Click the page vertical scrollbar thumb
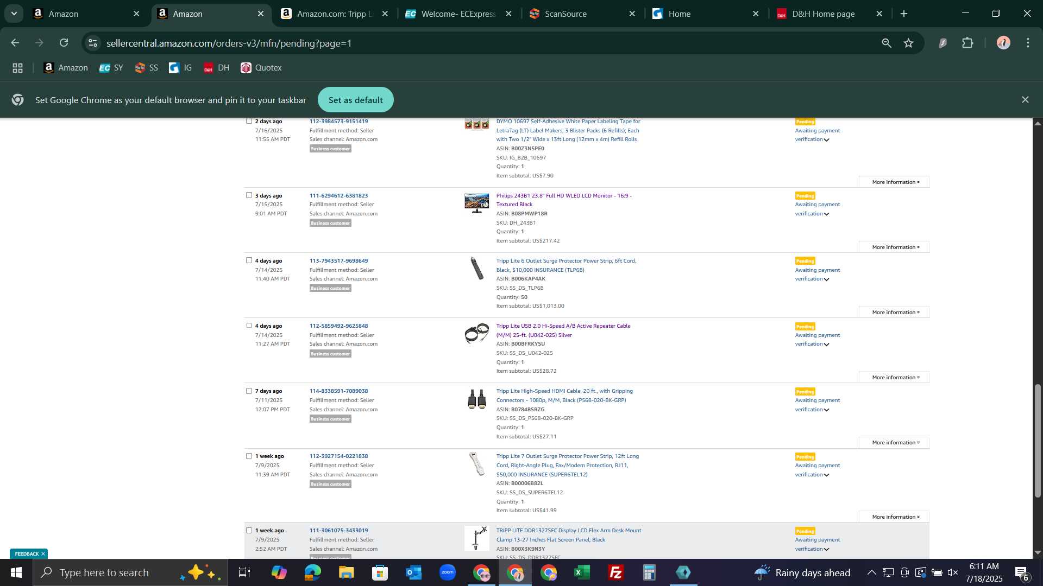This screenshot has width=1043, height=586. tap(1038, 441)
